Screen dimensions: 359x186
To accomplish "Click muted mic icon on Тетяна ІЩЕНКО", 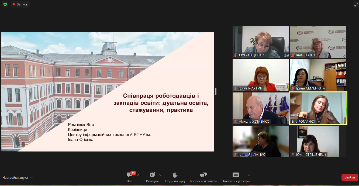I will pyautogui.click(x=236, y=55).
